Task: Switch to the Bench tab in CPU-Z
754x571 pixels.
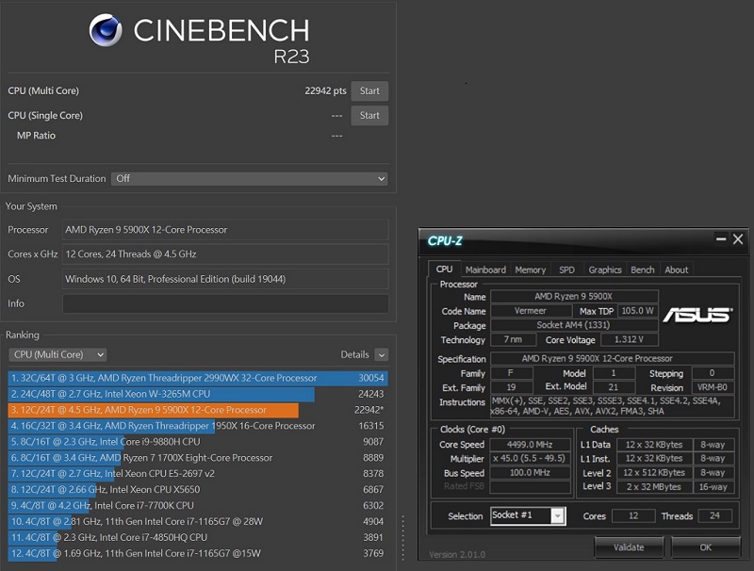Action: pos(643,269)
